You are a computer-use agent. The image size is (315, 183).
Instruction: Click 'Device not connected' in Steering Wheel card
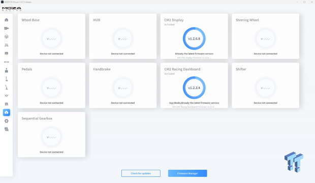(265, 54)
